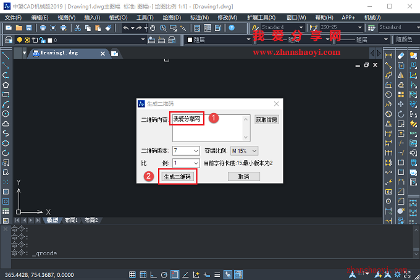The image size is (420, 280).
Task: Open the text style Standard dropdown
Action: click(x=301, y=27)
